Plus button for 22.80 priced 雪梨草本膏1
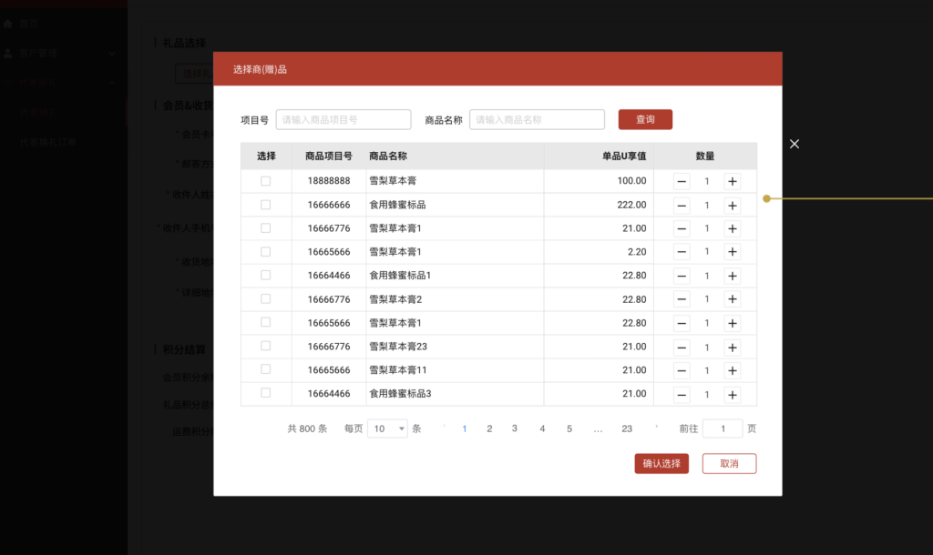This screenshot has width=933, height=555. [x=733, y=323]
